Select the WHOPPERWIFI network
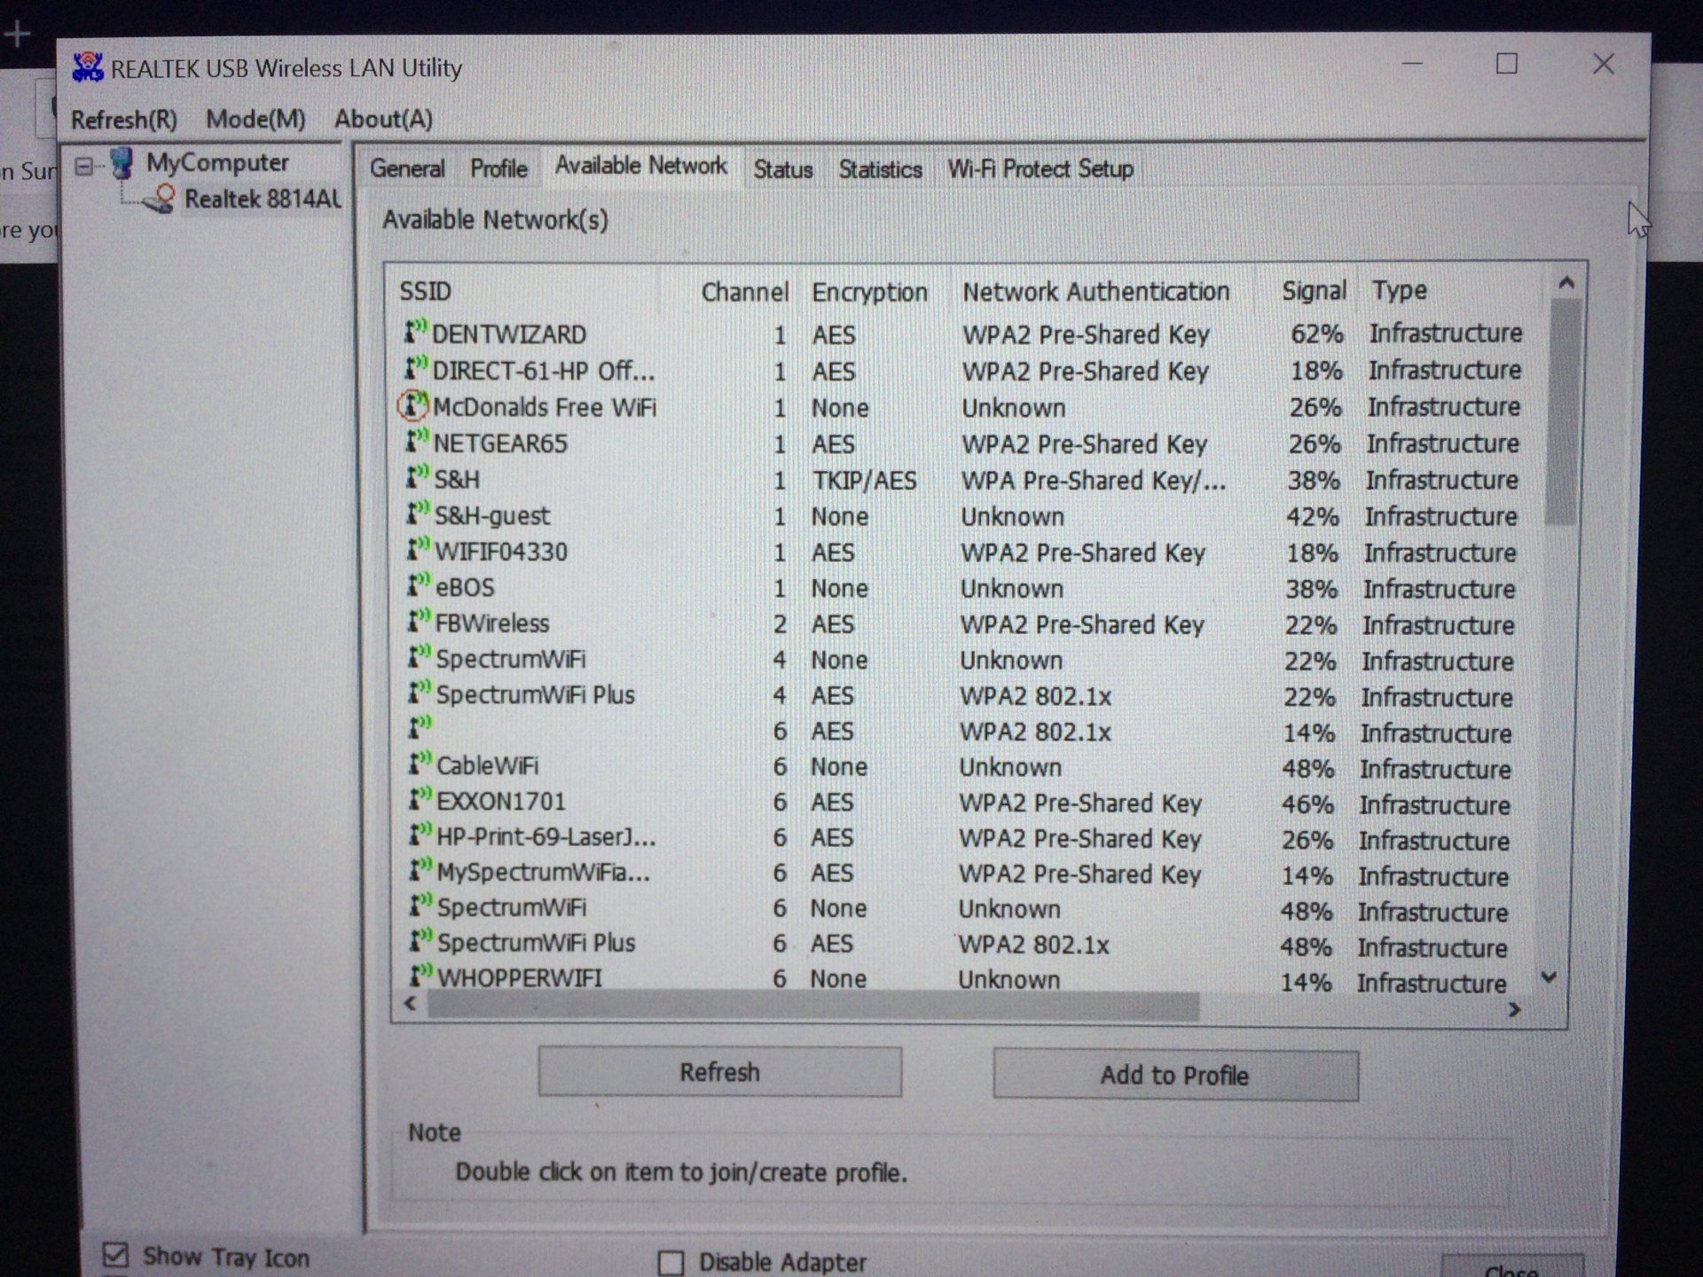1703x1277 pixels. point(958,979)
